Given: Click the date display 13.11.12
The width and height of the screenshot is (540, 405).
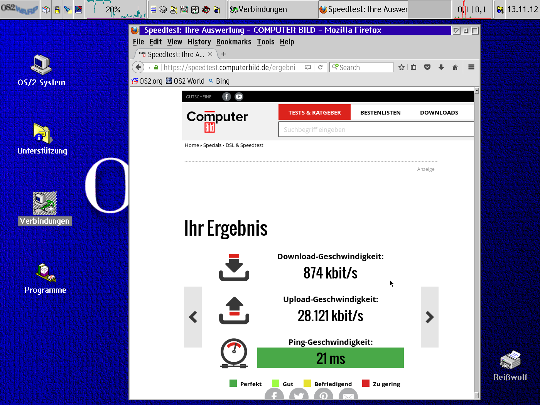Looking at the screenshot, I should pyautogui.click(x=522, y=9).
